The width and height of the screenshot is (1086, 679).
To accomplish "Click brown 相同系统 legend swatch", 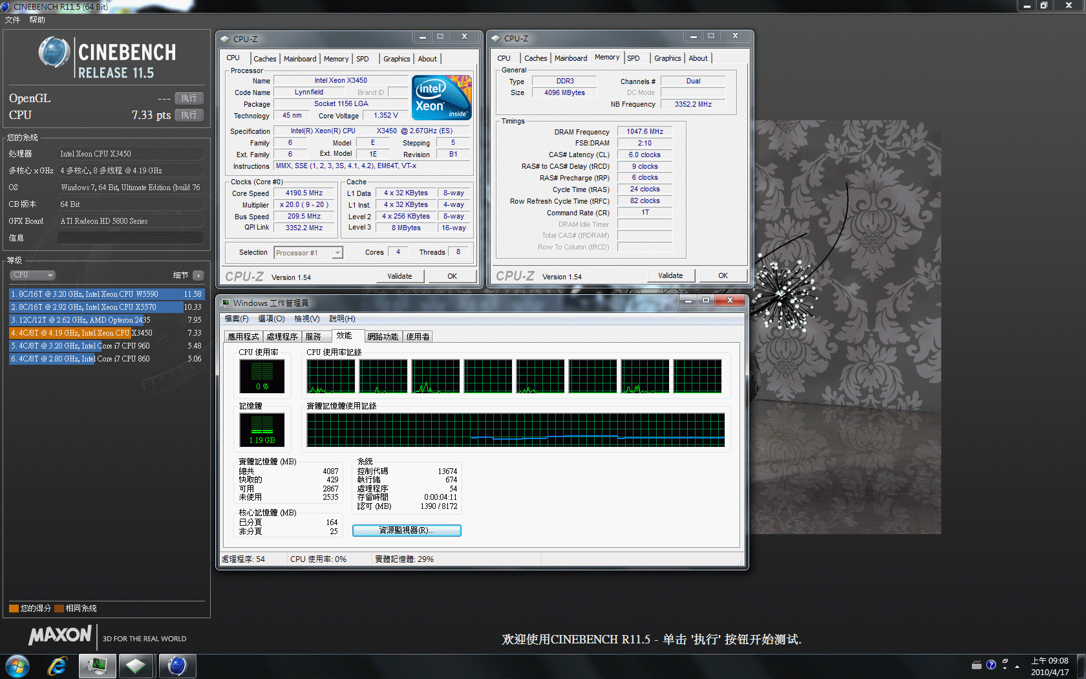I will click(x=59, y=609).
